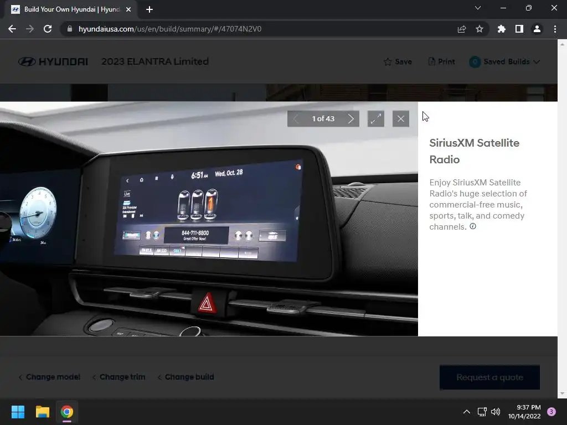Screen dimensions: 567x425
Task: Click the Chrome taskbar icon
Action: coord(67,412)
